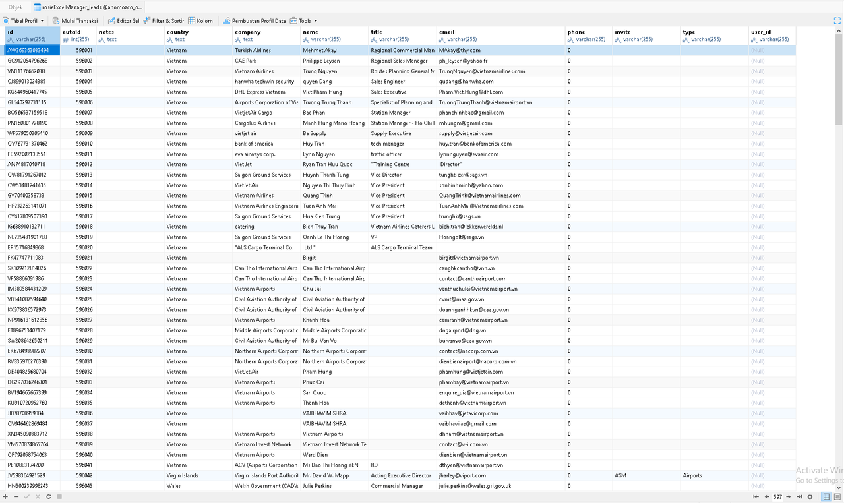Select the name column header
The width and height of the screenshot is (844, 503).
click(x=334, y=36)
